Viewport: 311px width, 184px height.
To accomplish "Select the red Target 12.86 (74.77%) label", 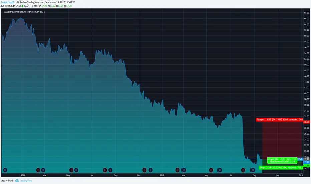I will click(279, 119).
